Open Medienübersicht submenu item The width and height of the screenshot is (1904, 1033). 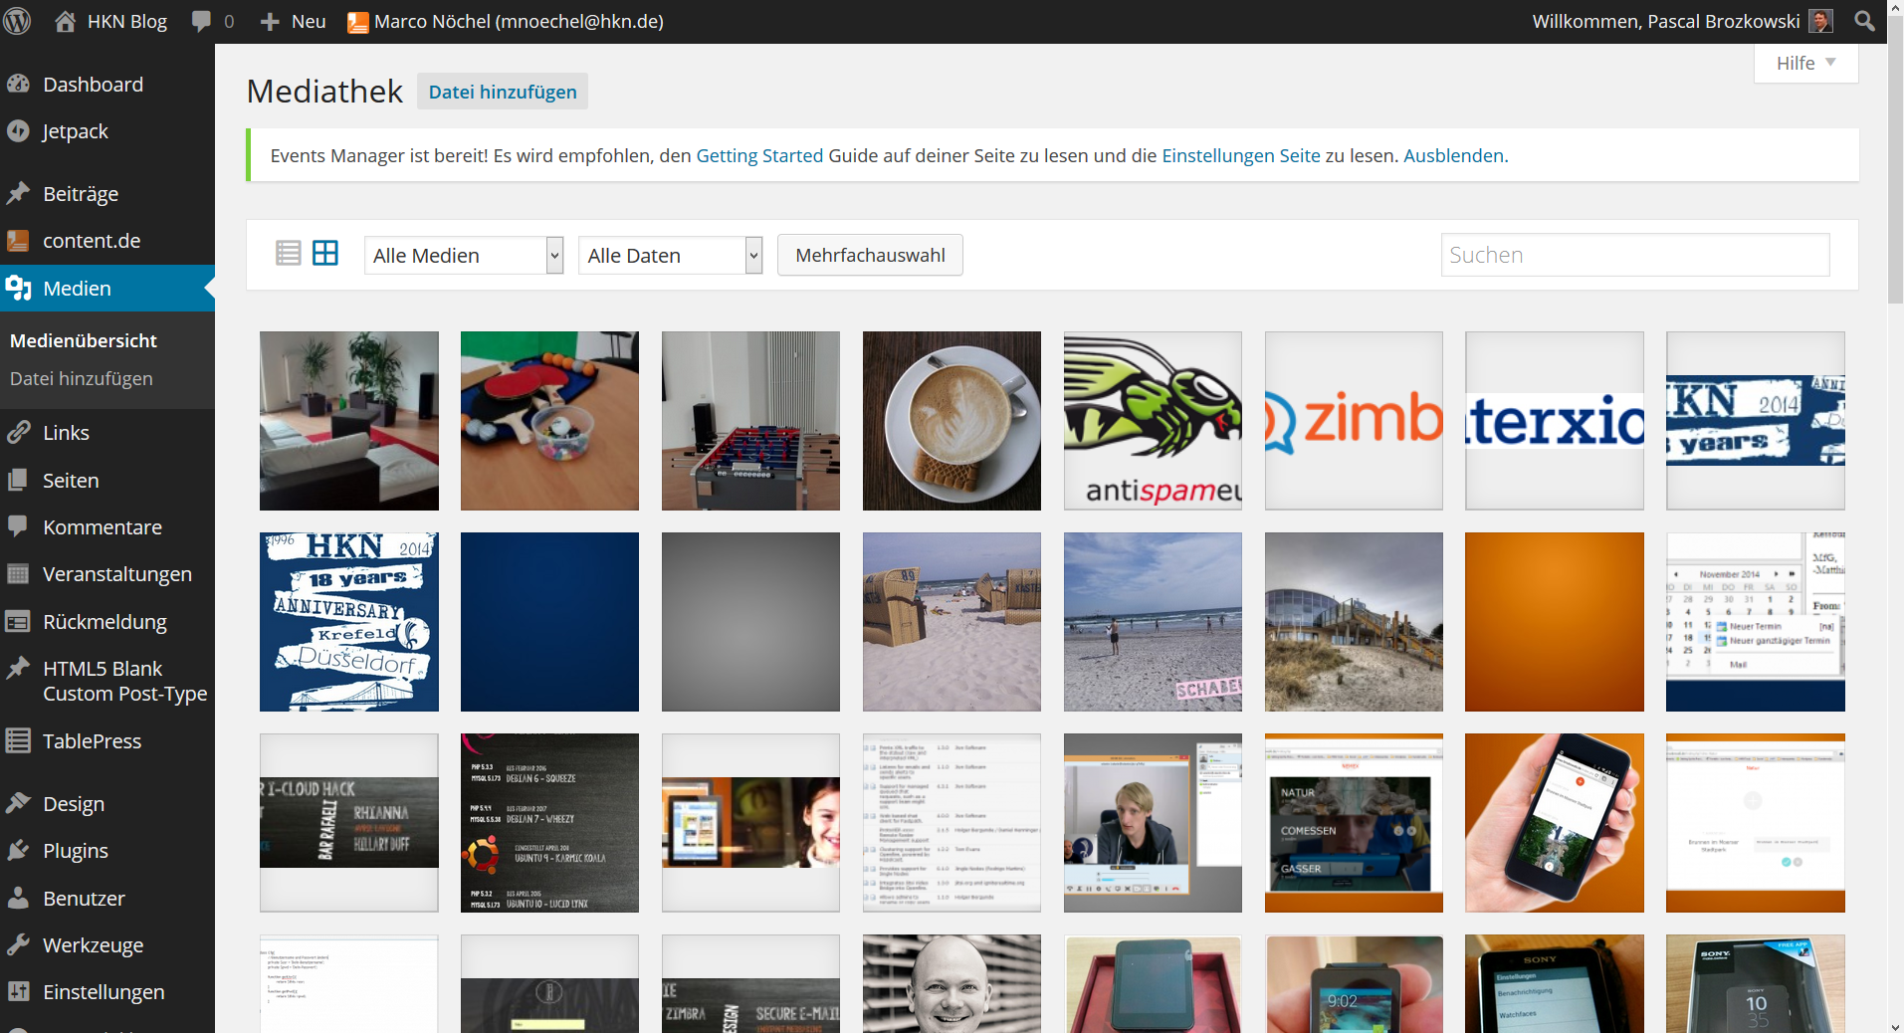pos(84,341)
